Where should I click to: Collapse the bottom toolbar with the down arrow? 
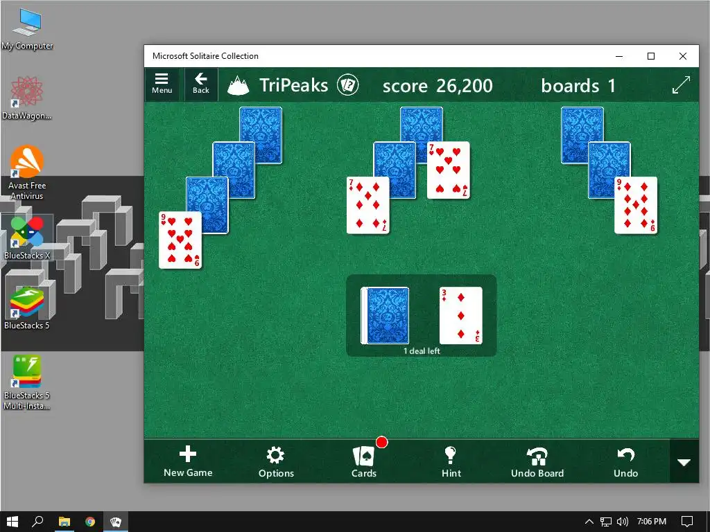684,462
